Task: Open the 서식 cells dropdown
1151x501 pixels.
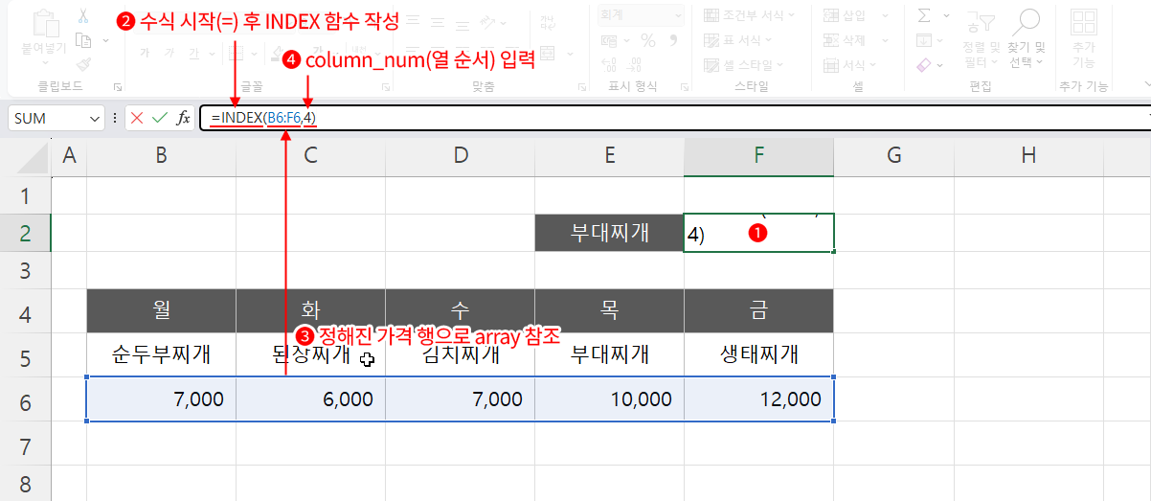Action: [x=852, y=65]
